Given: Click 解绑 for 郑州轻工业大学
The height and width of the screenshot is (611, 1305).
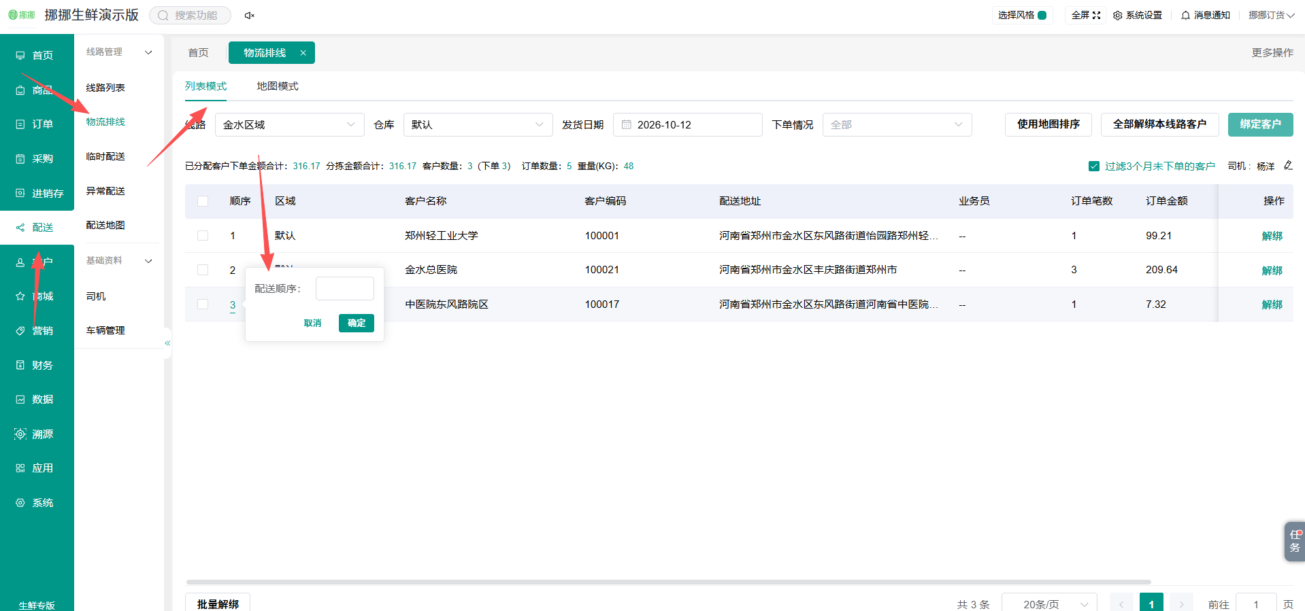Looking at the screenshot, I should [1272, 236].
